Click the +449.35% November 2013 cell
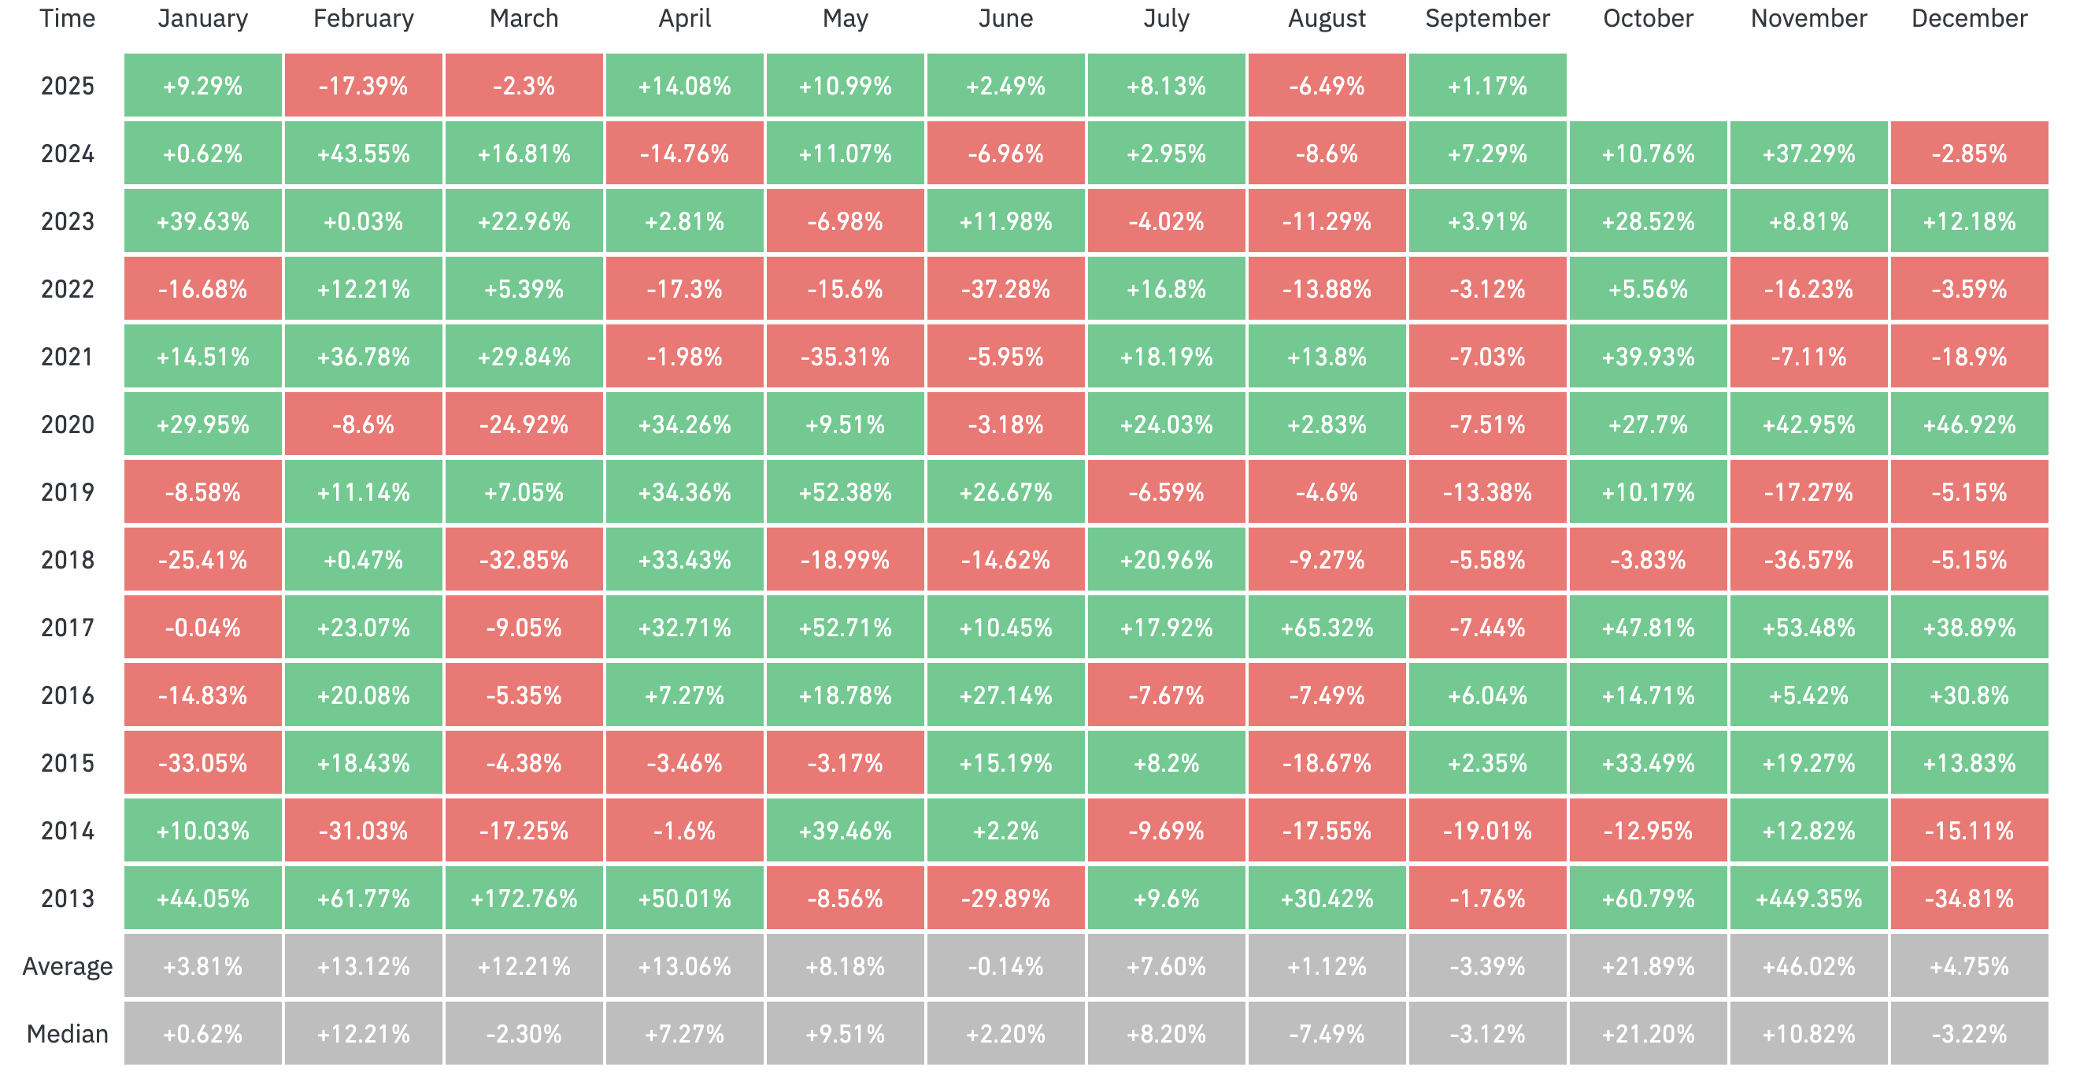 [x=1808, y=898]
